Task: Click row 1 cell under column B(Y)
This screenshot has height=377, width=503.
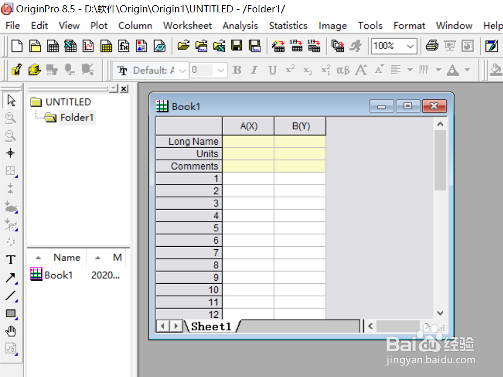Action: [300, 179]
